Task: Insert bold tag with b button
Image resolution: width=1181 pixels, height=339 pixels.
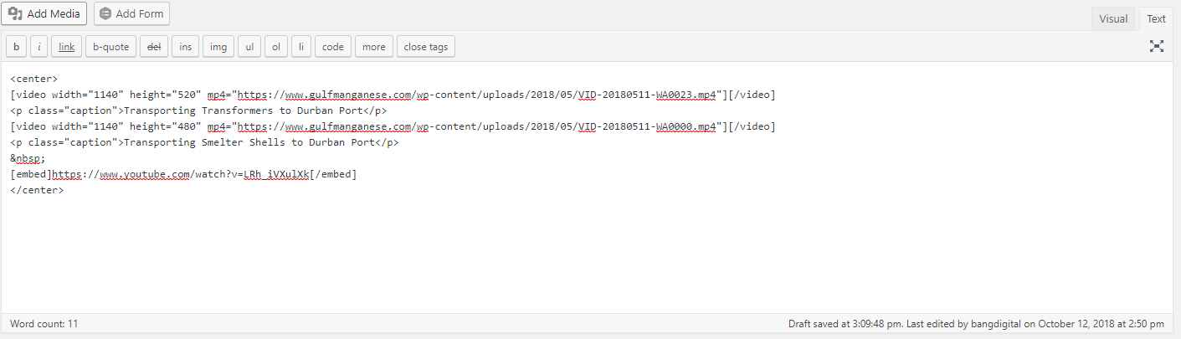Action: [x=16, y=47]
